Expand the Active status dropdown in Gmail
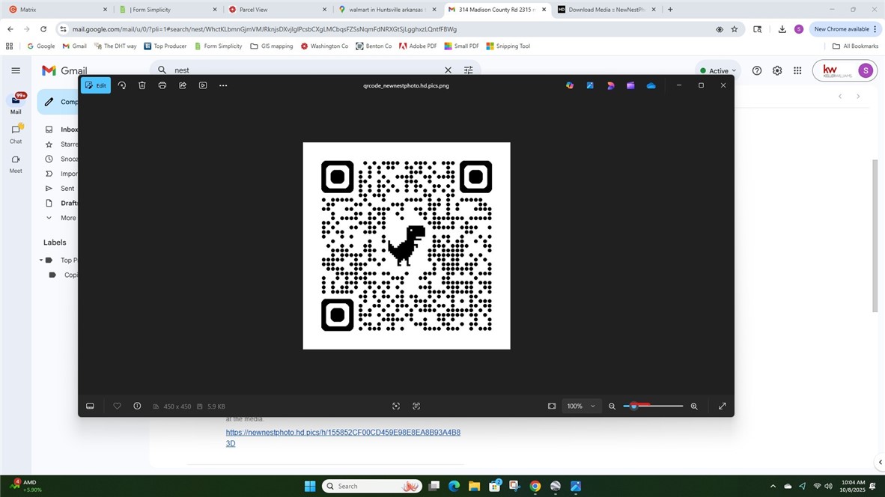The height and width of the screenshot is (497, 885). pos(718,70)
